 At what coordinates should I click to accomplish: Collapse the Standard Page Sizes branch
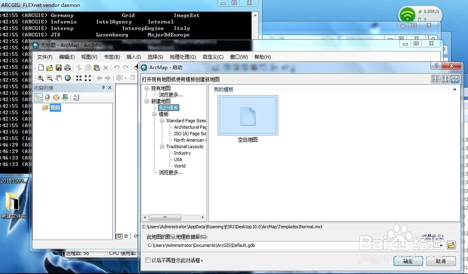click(x=161, y=120)
